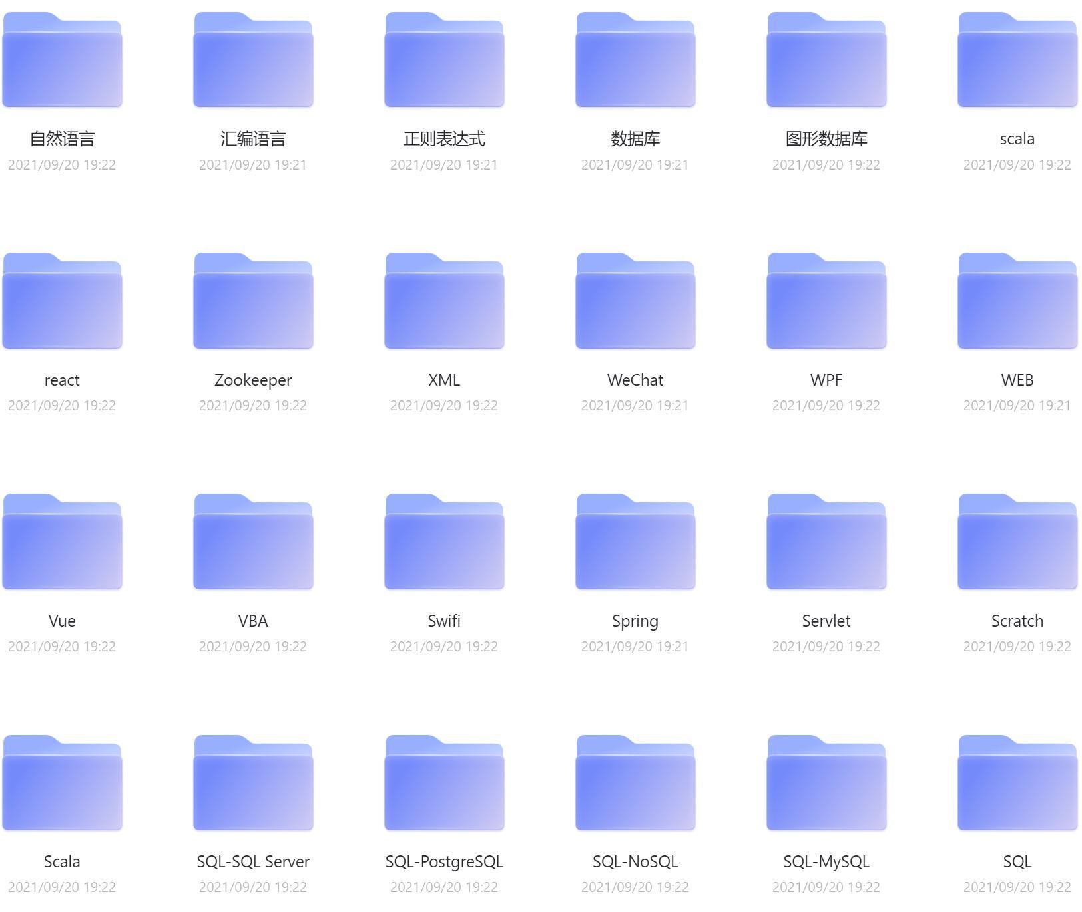Open the WeChat folder icon
The image size is (1082, 912).
click(635, 301)
